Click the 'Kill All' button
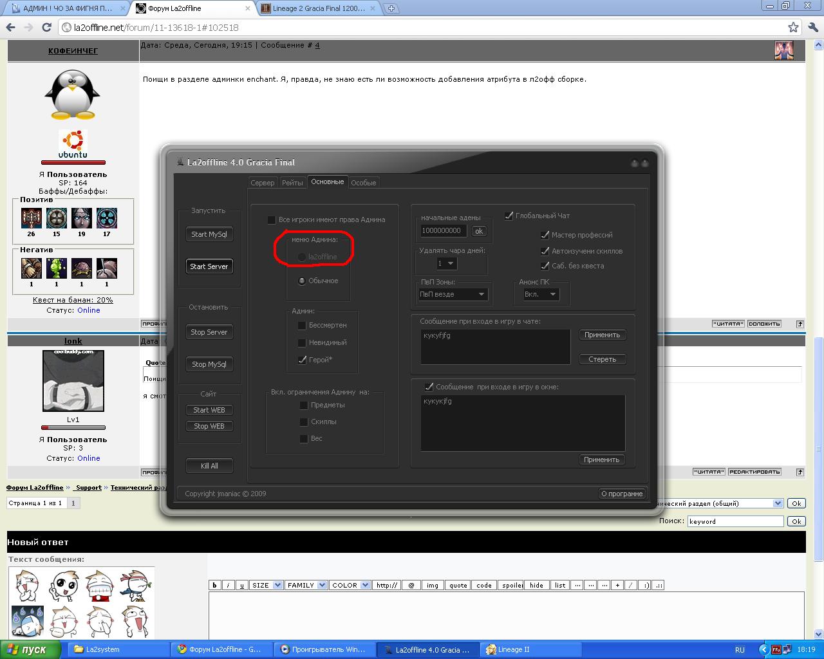The image size is (824, 659). point(209,466)
